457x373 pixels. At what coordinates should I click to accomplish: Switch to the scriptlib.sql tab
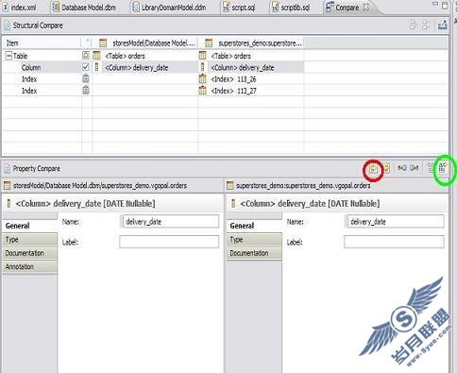click(292, 8)
